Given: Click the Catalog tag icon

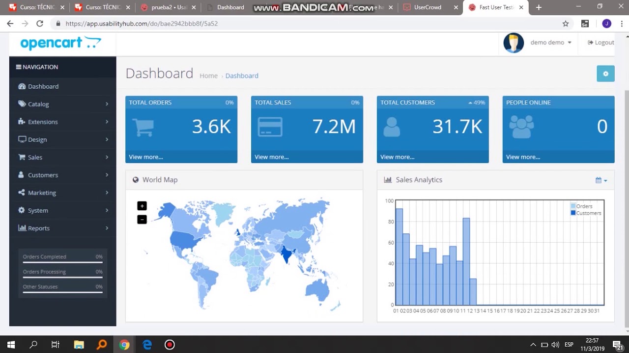Looking at the screenshot, I should (22, 104).
